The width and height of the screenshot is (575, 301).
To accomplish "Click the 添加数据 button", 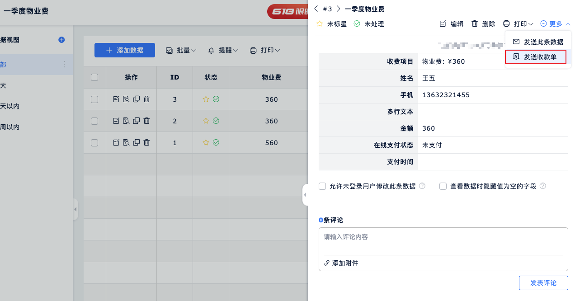I will pos(125,50).
